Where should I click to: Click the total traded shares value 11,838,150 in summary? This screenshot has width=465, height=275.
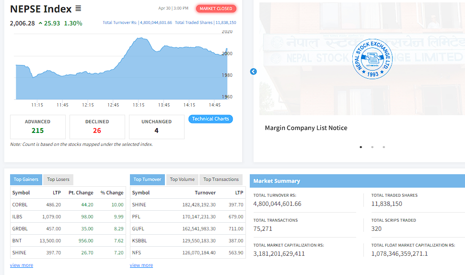(x=387, y=203)
